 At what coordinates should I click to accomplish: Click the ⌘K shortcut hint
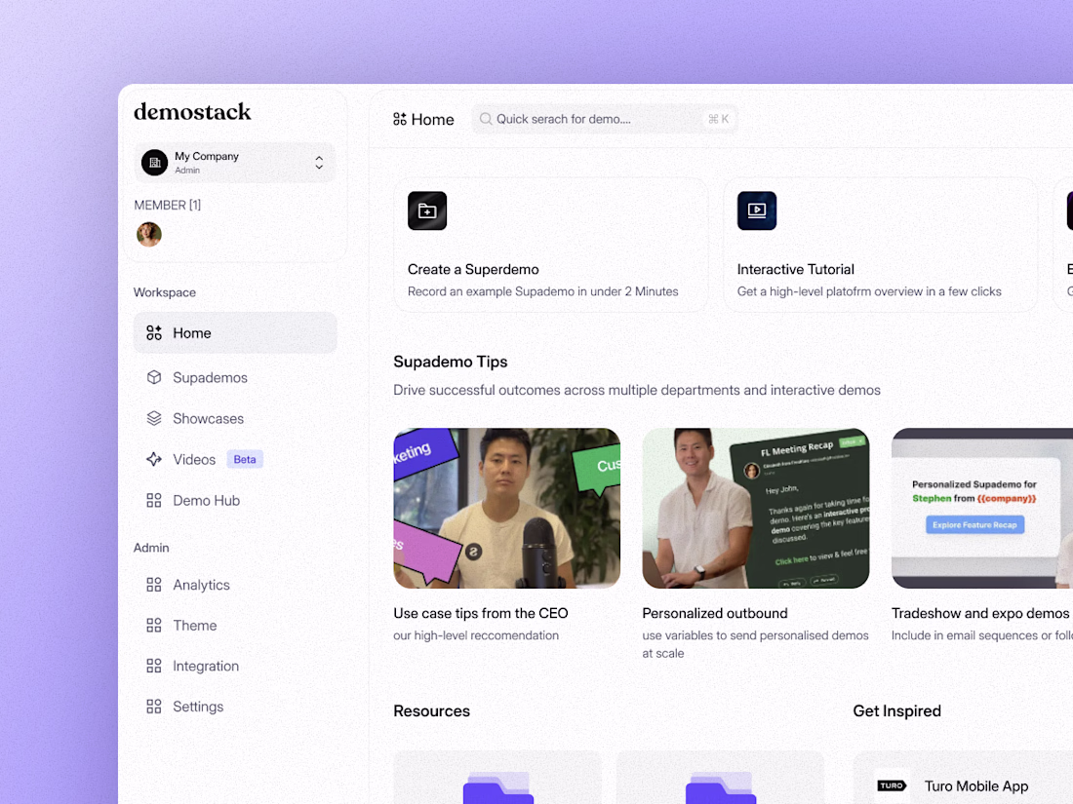tap(719, 119)
